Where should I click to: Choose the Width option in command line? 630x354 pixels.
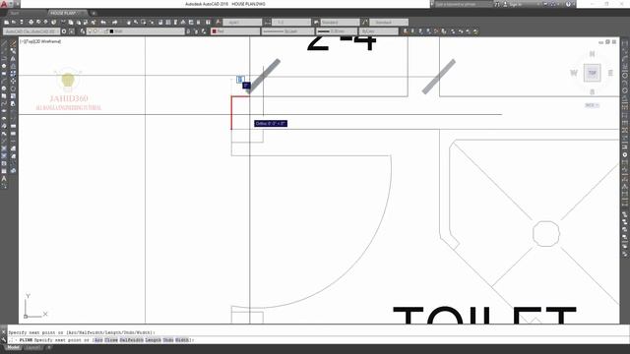(x=182, y=340)
